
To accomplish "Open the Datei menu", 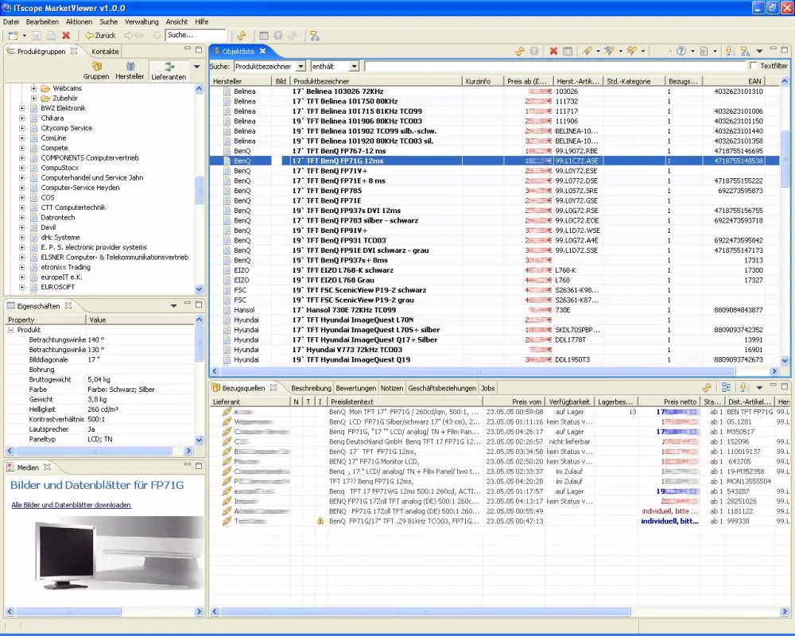I will 11,21.
